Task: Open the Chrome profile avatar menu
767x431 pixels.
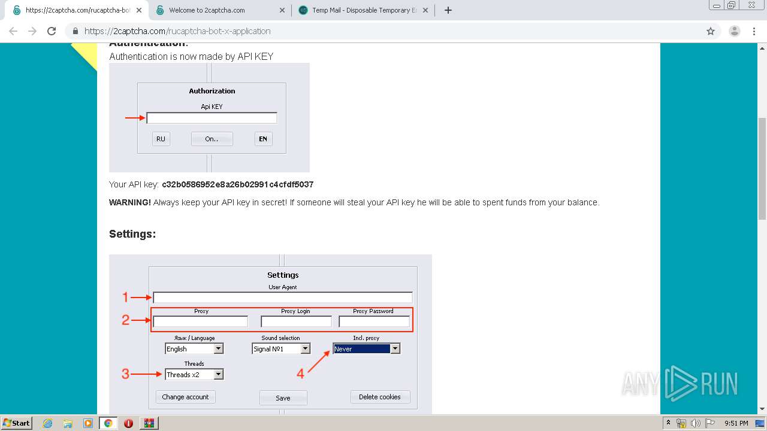Action: click(734, 31)
